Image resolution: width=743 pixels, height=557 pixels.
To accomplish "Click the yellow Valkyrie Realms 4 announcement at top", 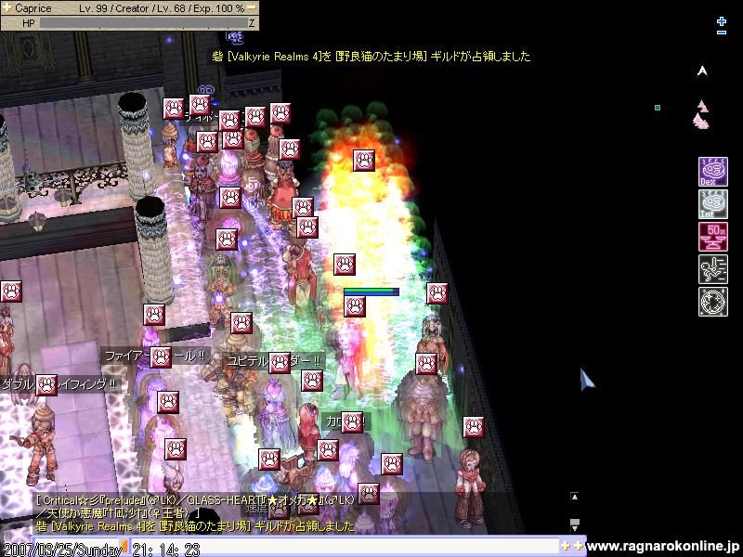I will [371, 57].
